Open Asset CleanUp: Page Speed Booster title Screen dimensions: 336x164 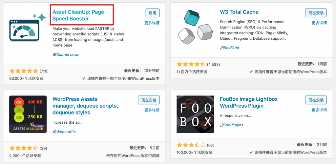pyautogui.click(x=78, y=15)
